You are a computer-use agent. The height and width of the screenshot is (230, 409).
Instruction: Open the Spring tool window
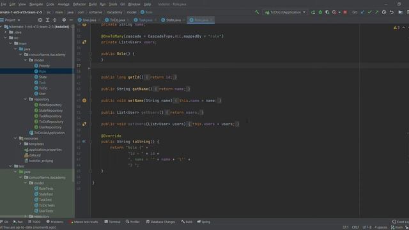(x=204, y=222)
